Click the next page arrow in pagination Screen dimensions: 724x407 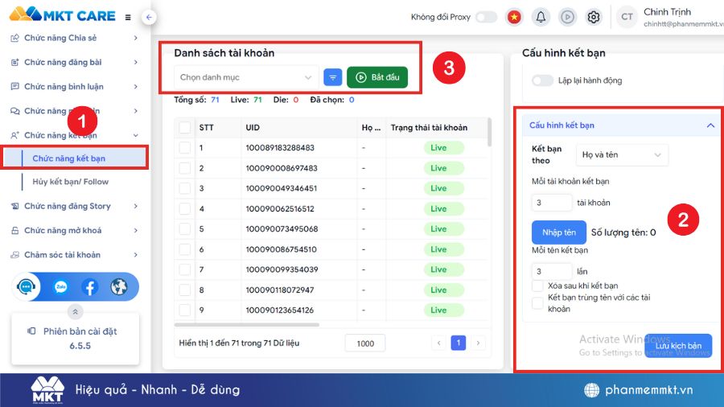(478, 343)
